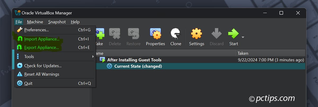Viewport: 318px width, 107px height.
Task: Click the Delete snapshot icon
Action: click(x=115, y=34)
